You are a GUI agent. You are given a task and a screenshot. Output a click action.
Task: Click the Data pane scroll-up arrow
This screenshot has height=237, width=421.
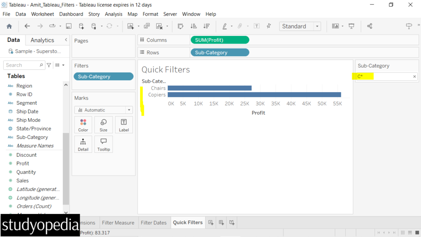pyautogui.click(x=66, y=85)
